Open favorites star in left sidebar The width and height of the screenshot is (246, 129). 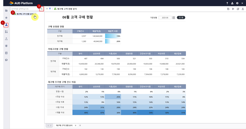(6, 18)
